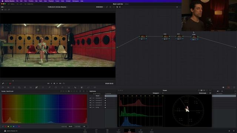Open Histogram scope settings icon
The height and width of the screenshot is (133, 237).
click(163, 93)
